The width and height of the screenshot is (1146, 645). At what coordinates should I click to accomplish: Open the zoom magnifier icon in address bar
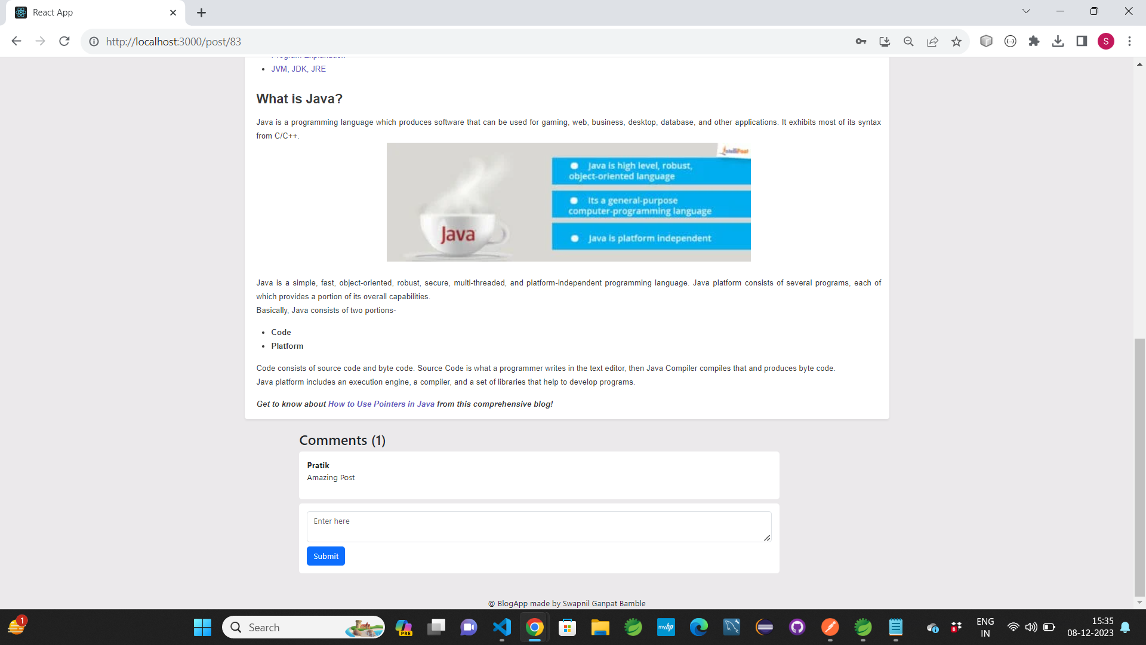pyautogui.click(x=908, y=41)
